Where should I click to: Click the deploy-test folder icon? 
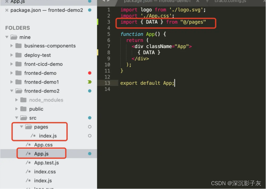point(18,55)
